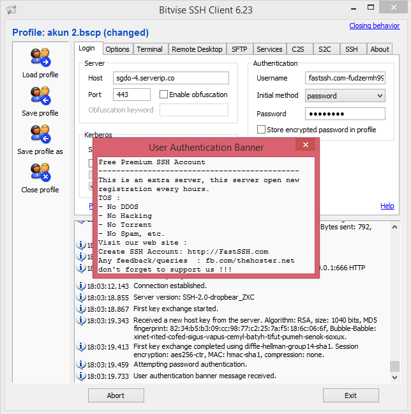Click the 'No Torrent' line in the banner

tap(125, 225)
